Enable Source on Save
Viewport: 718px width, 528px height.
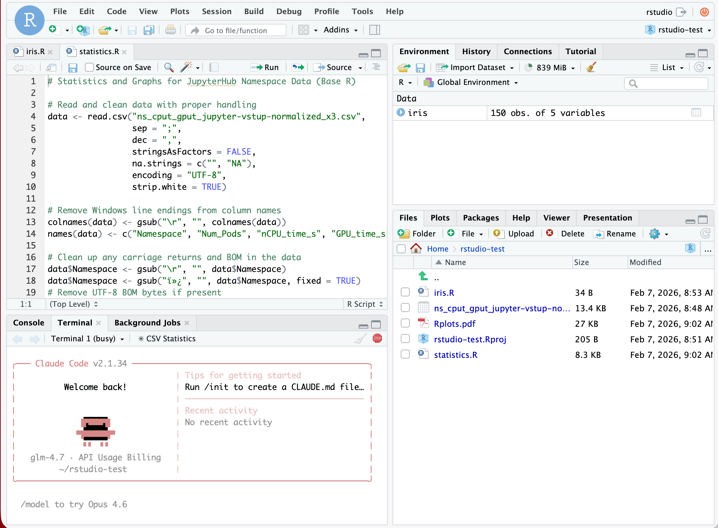tap(89, 67)
